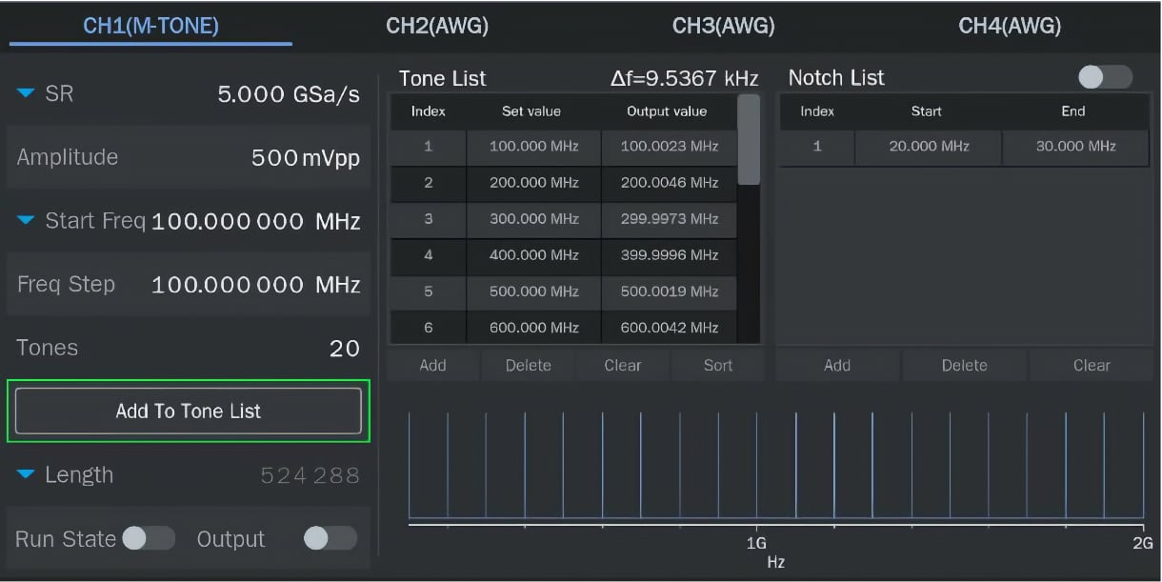Edit the Amplitude 500 mVpp field
The image size is (1162, 582).
tap(189, 157)
